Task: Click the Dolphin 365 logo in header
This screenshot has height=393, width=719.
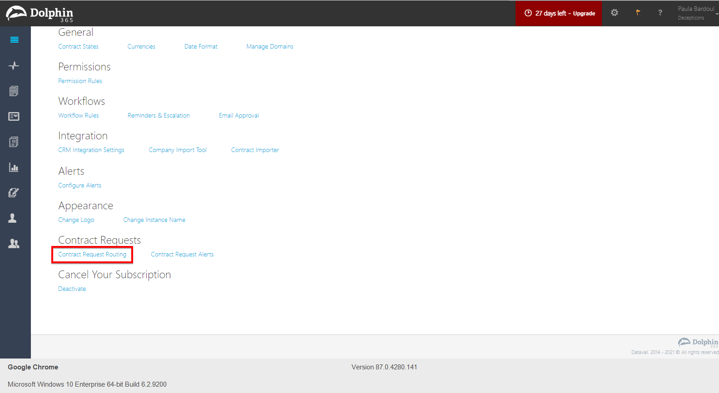Action: point(40,14)
